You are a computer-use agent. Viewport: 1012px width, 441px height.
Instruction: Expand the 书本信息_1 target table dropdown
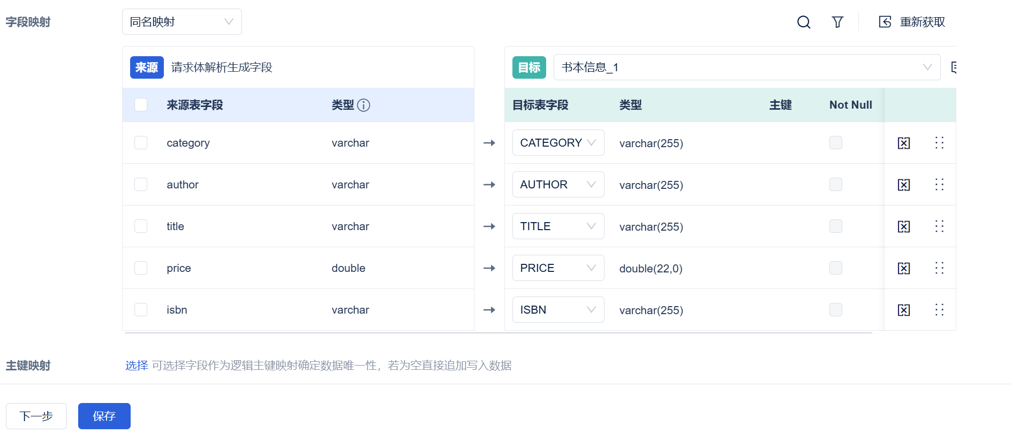click(747, 67)
